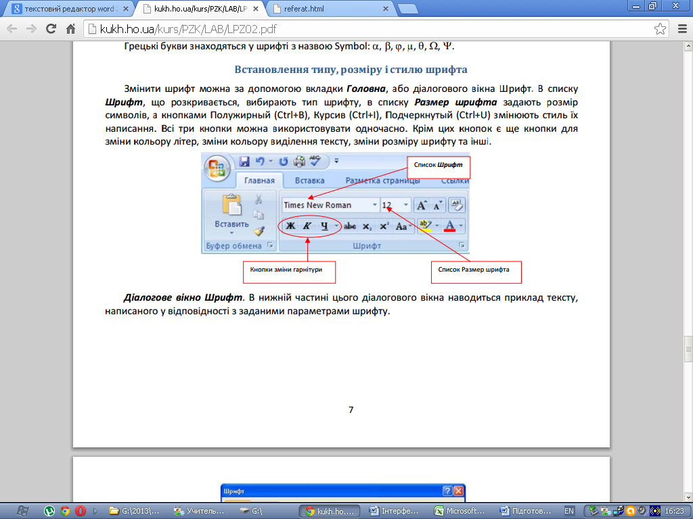This screenshot has width=693, height=519.
Task: Launch Chrome from quick launch
Action: pos(65,511)
